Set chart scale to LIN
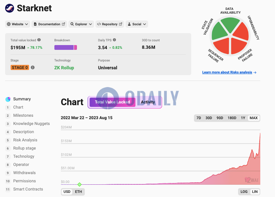Screen dimensions: 275x197 point(255,192)
